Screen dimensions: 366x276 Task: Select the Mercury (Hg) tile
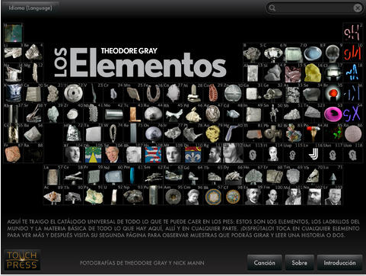point(233,133)
